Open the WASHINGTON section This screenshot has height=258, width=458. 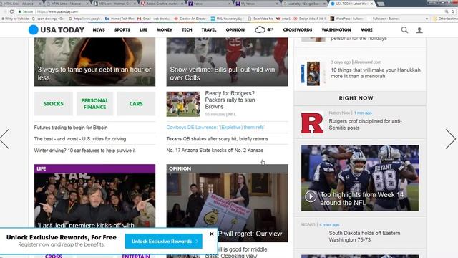pyautogui.click(x=336, y=30)
